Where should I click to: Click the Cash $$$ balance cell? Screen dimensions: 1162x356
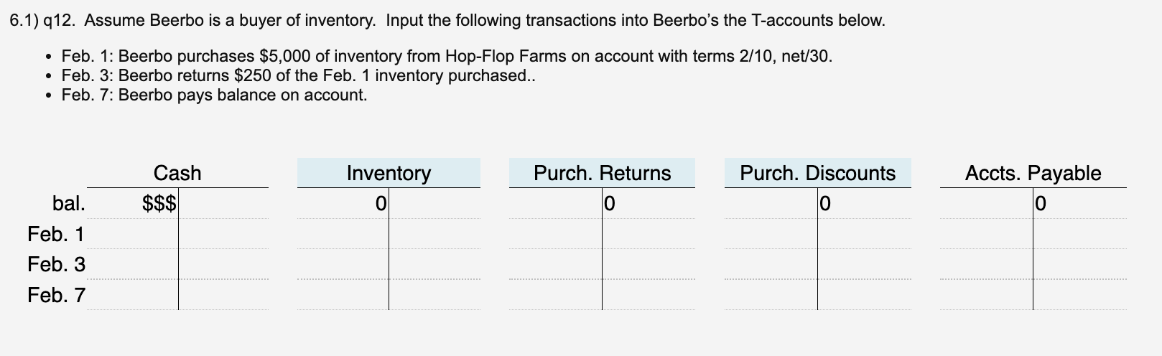pos(134,204)
